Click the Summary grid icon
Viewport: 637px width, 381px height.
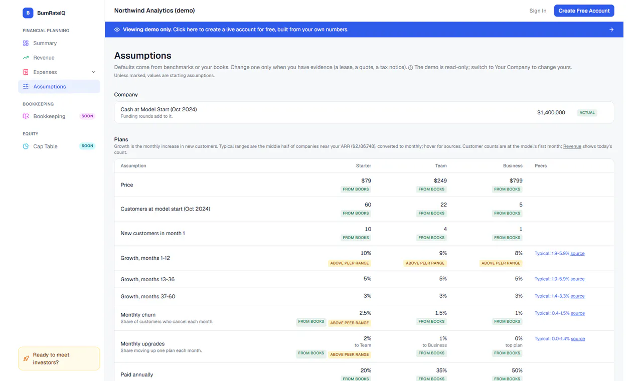pyautogui.click(x=26, y=43)
